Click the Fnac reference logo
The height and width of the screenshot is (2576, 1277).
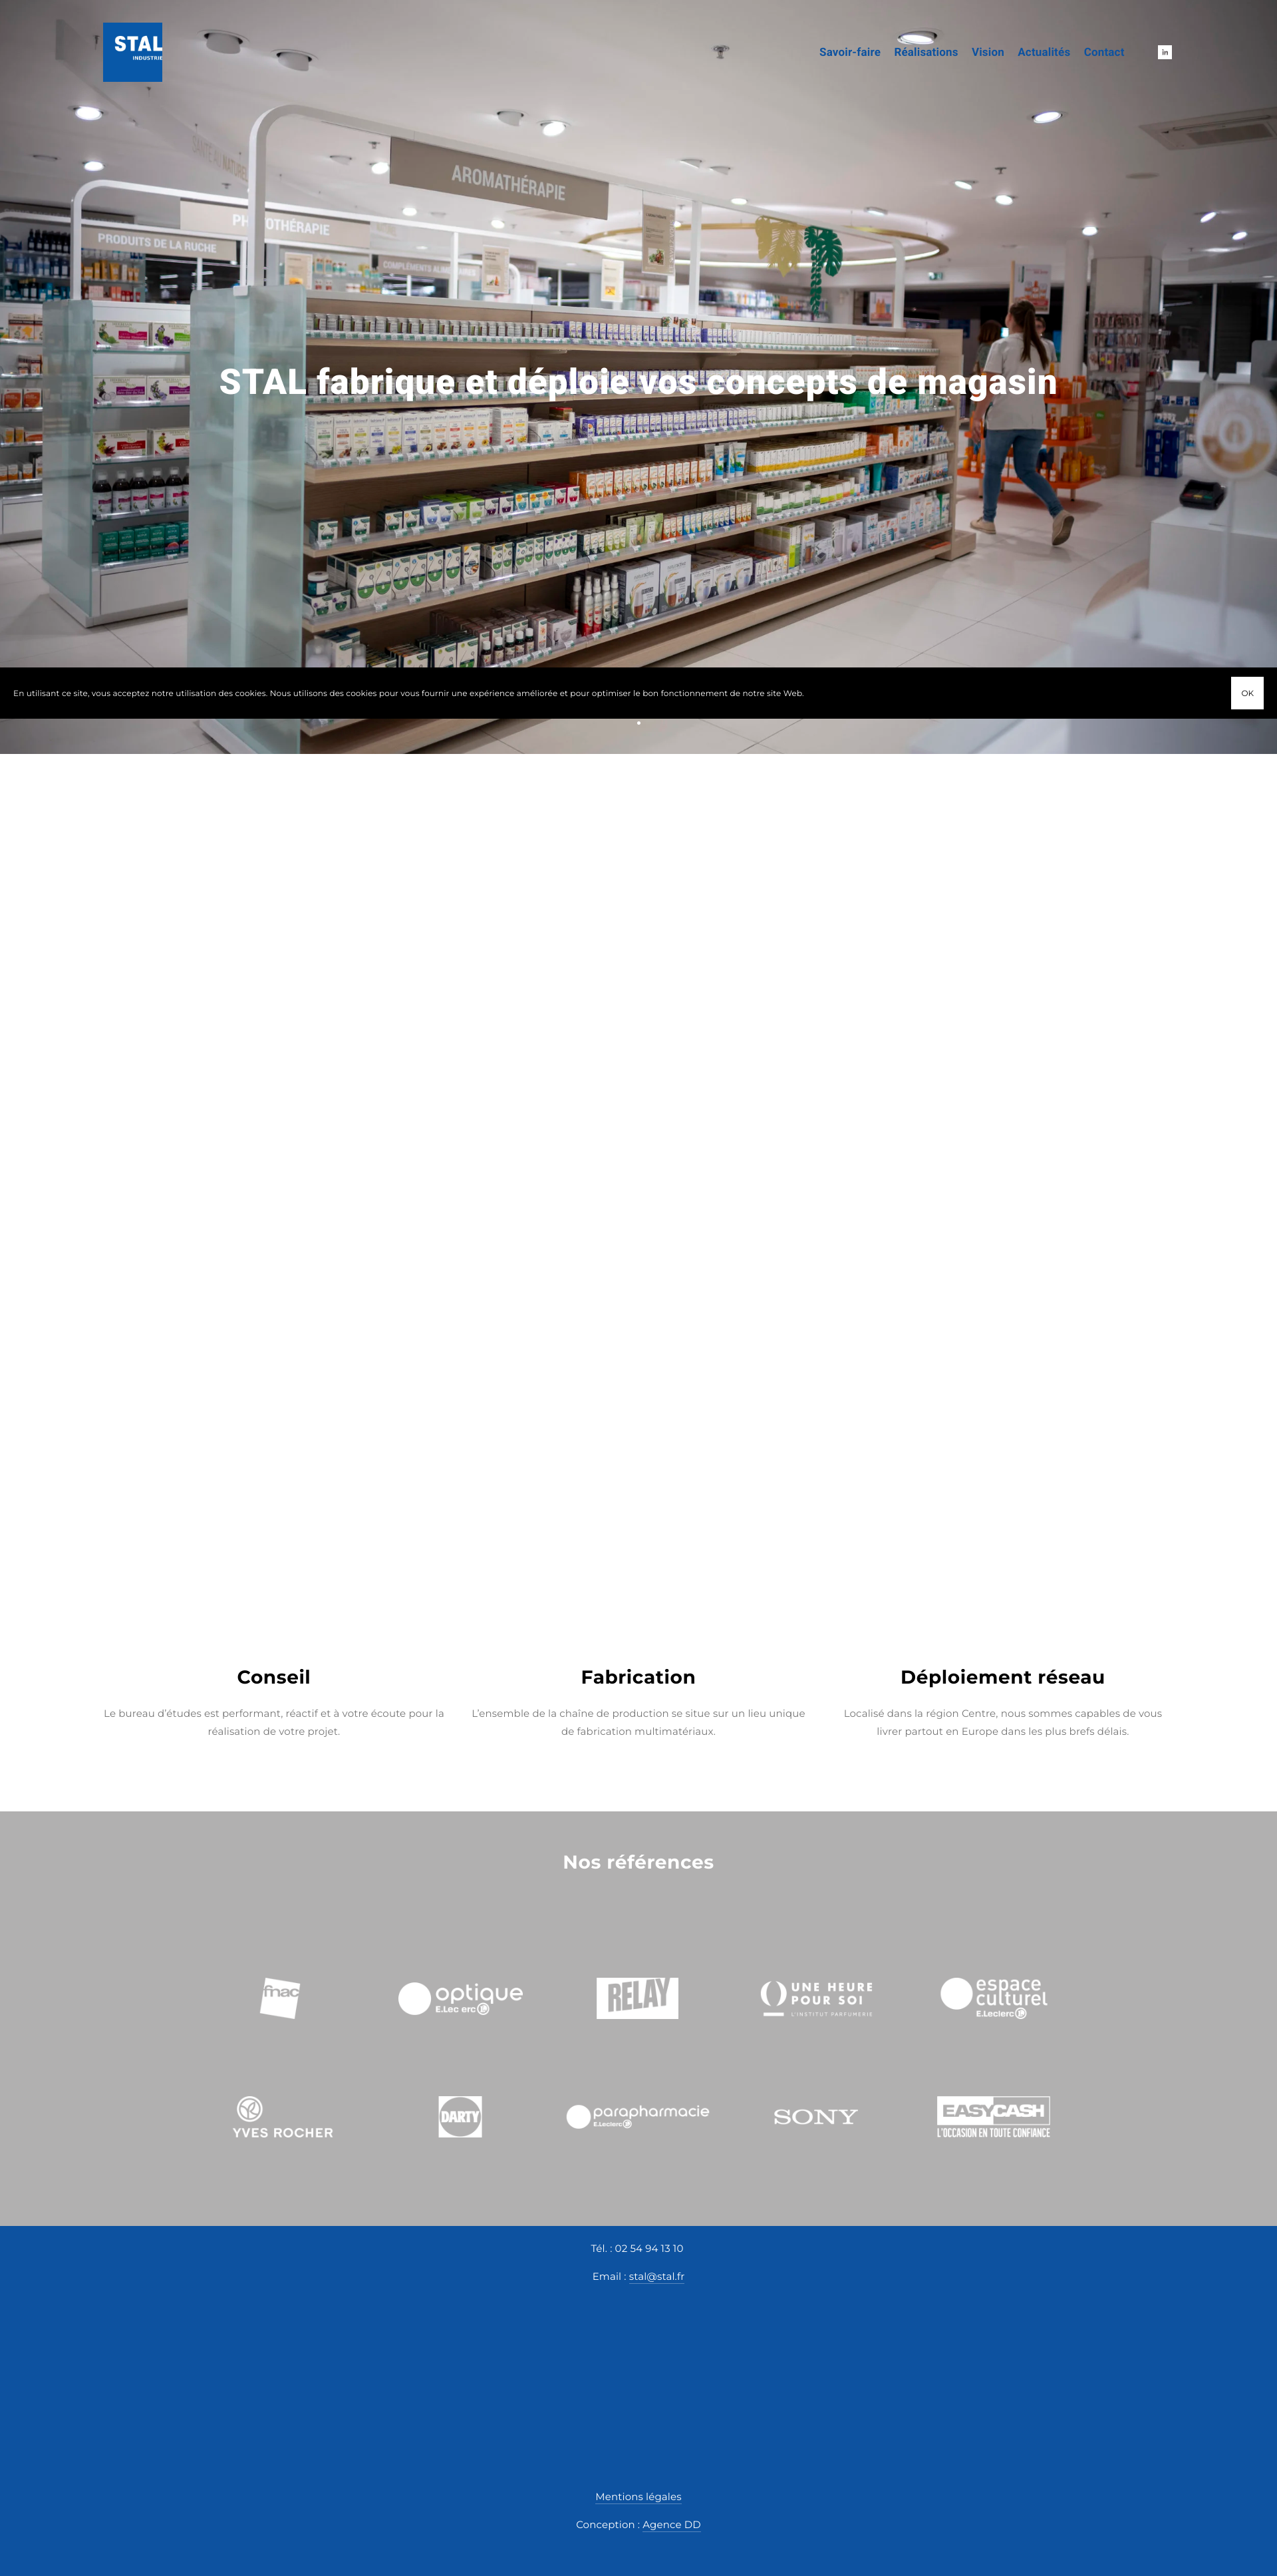(x=280, y=1998)
